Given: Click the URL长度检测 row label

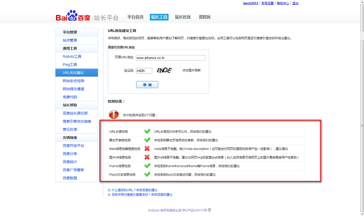Looking at the screenshot, I should point(118,131).
